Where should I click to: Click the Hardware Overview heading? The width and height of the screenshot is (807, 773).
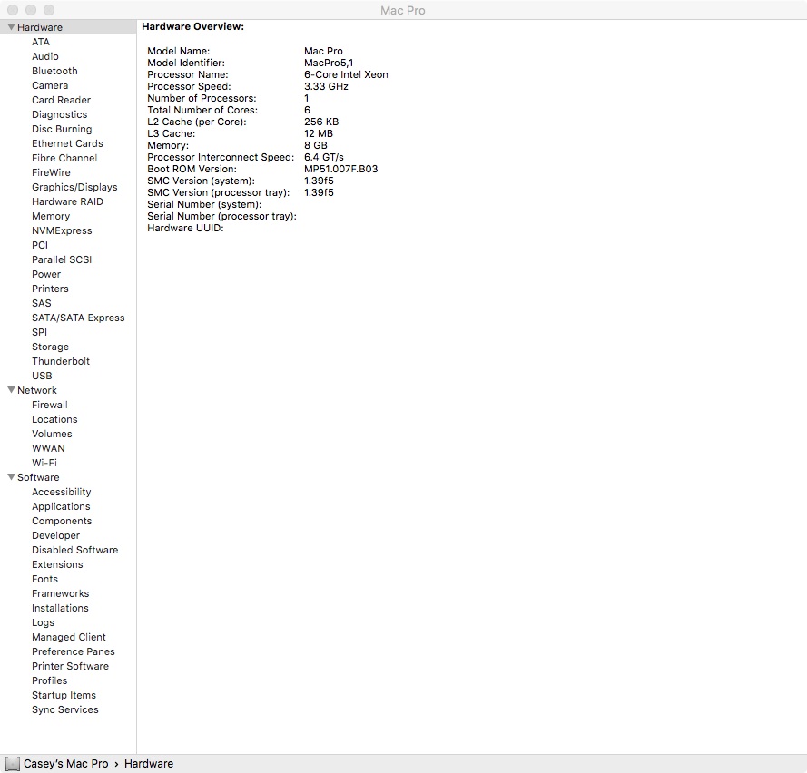click(x=193, y=26)
